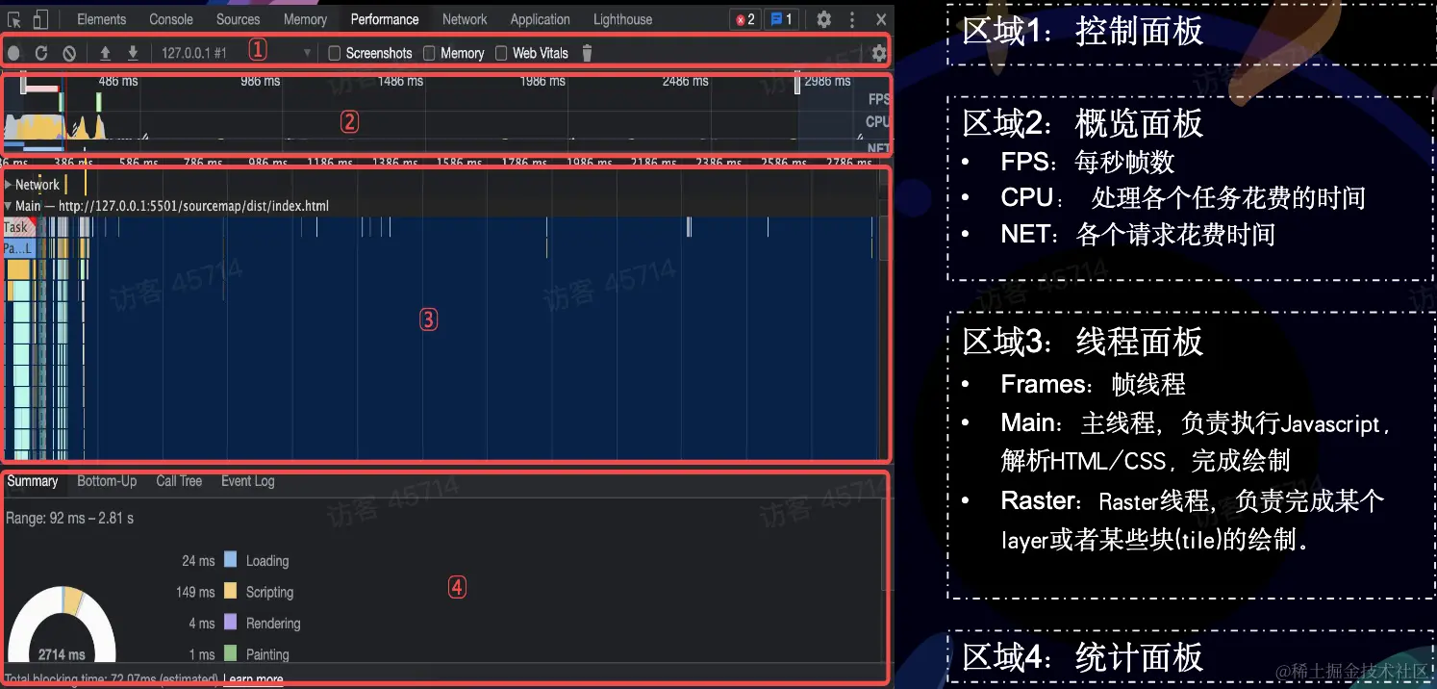1437x689 pixels.
Task: Click the Range: 92 ms – 2.81 s text
Action: point(69,518)
